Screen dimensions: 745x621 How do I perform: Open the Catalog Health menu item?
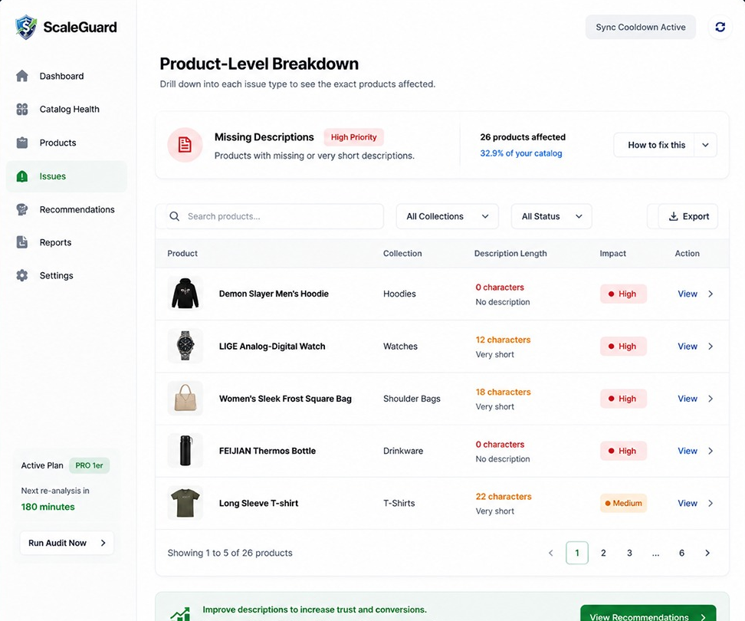coord(67,110)
